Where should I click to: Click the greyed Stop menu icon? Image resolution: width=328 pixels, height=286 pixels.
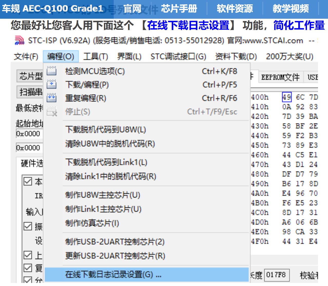click(52, 112)
